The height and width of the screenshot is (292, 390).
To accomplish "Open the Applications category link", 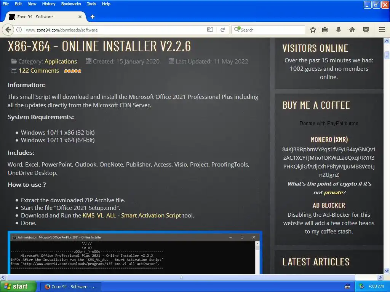I will pos(61,61).
